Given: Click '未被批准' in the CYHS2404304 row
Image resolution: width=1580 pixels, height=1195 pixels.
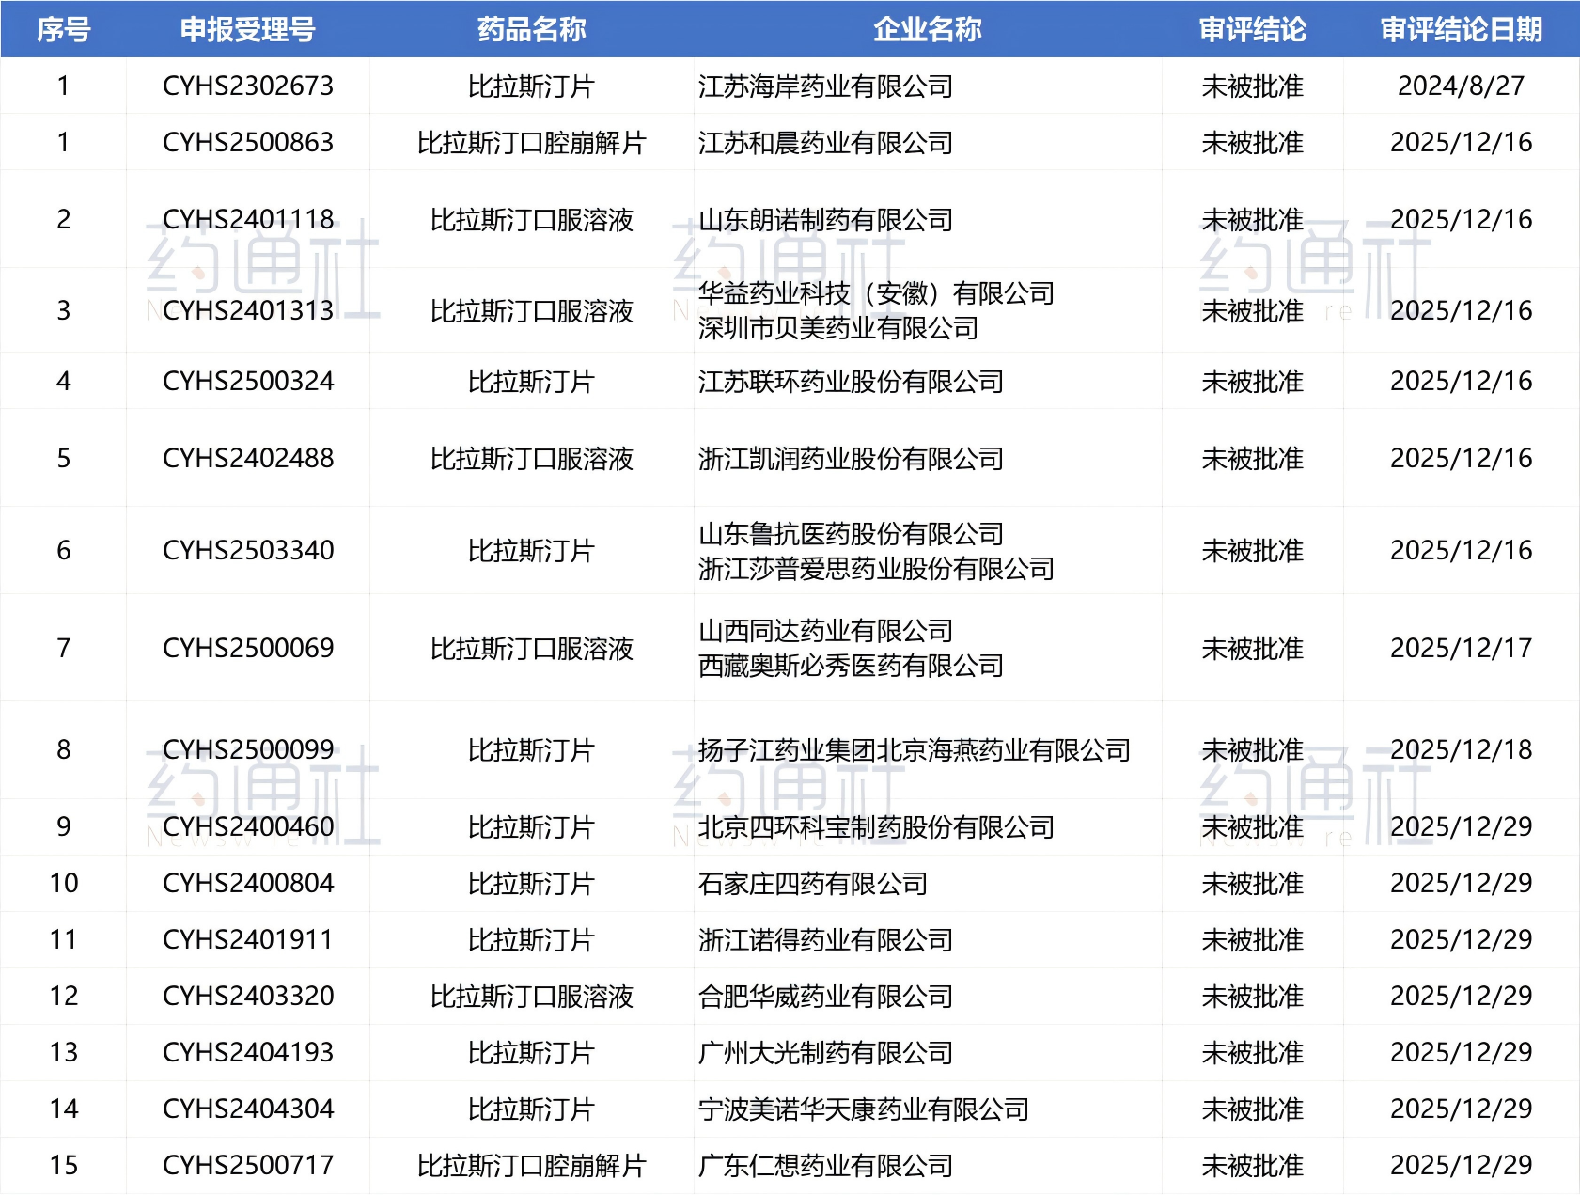Looking at the screenshot, I should click(x=1253, y=1109).
